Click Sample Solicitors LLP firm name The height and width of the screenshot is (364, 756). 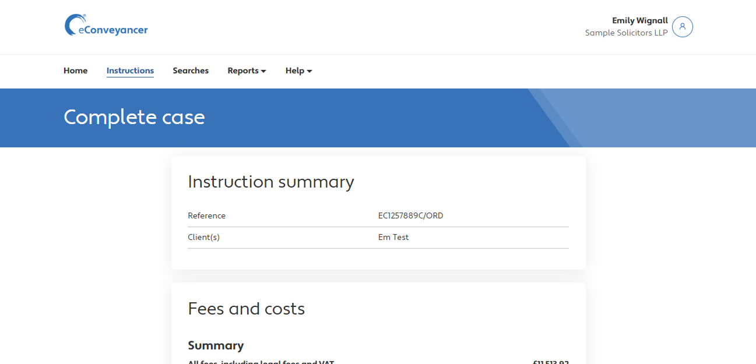(x=627, y=33)
